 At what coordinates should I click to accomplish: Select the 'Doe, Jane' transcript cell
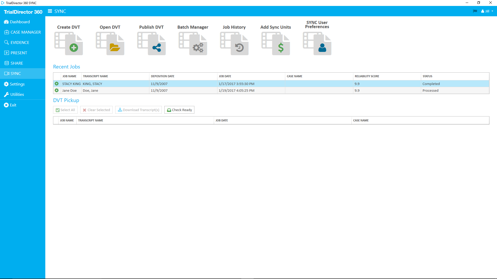tap(115, 90)
